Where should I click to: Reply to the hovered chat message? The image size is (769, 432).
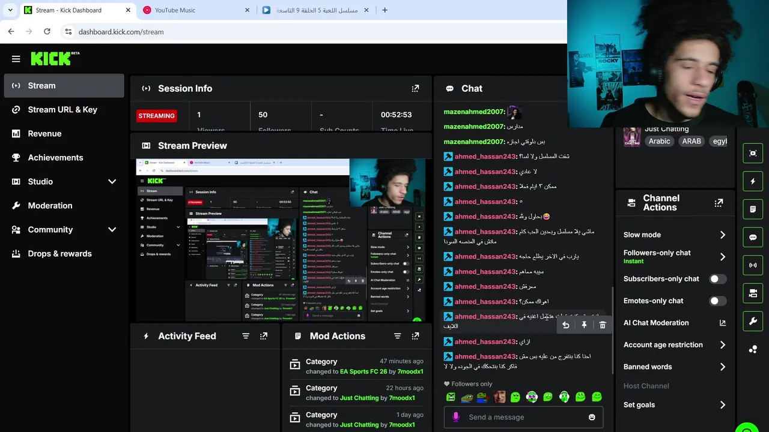point(565,325)
